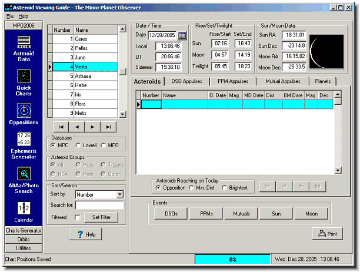Viewport: 360px width, 272px height.
Task: Switch to the Mutual Appulses tab
Action: click(283, 81)
